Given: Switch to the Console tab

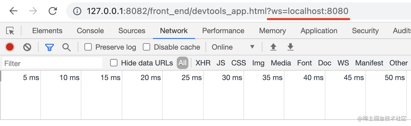Looking at the screenshot, I should 90,31.
